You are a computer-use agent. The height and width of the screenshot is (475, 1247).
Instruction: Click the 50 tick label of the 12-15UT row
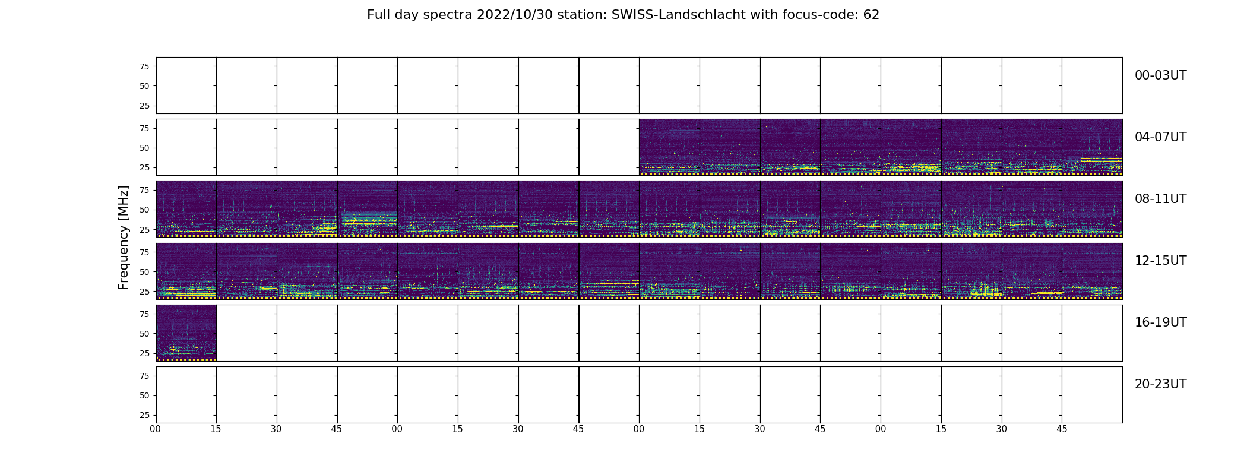click(144, 272)
